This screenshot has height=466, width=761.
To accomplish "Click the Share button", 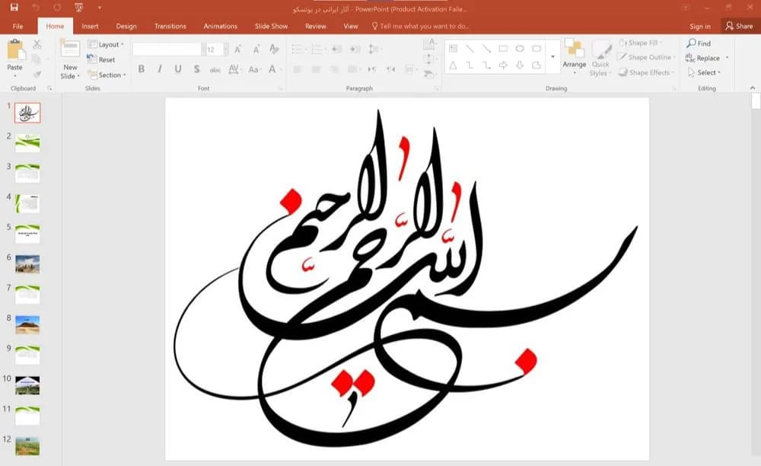I will pyautogui.click(x=739, y=26).
